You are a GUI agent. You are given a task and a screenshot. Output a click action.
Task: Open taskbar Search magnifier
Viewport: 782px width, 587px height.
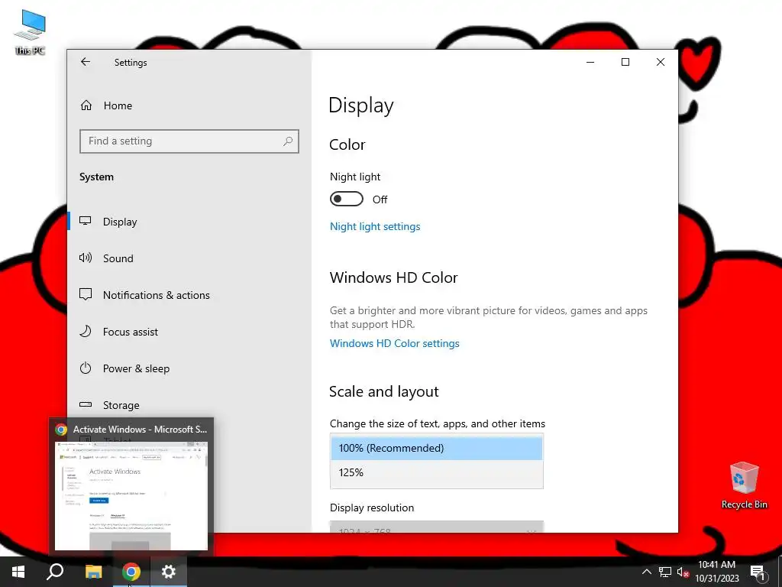click(x=55, y=572)
